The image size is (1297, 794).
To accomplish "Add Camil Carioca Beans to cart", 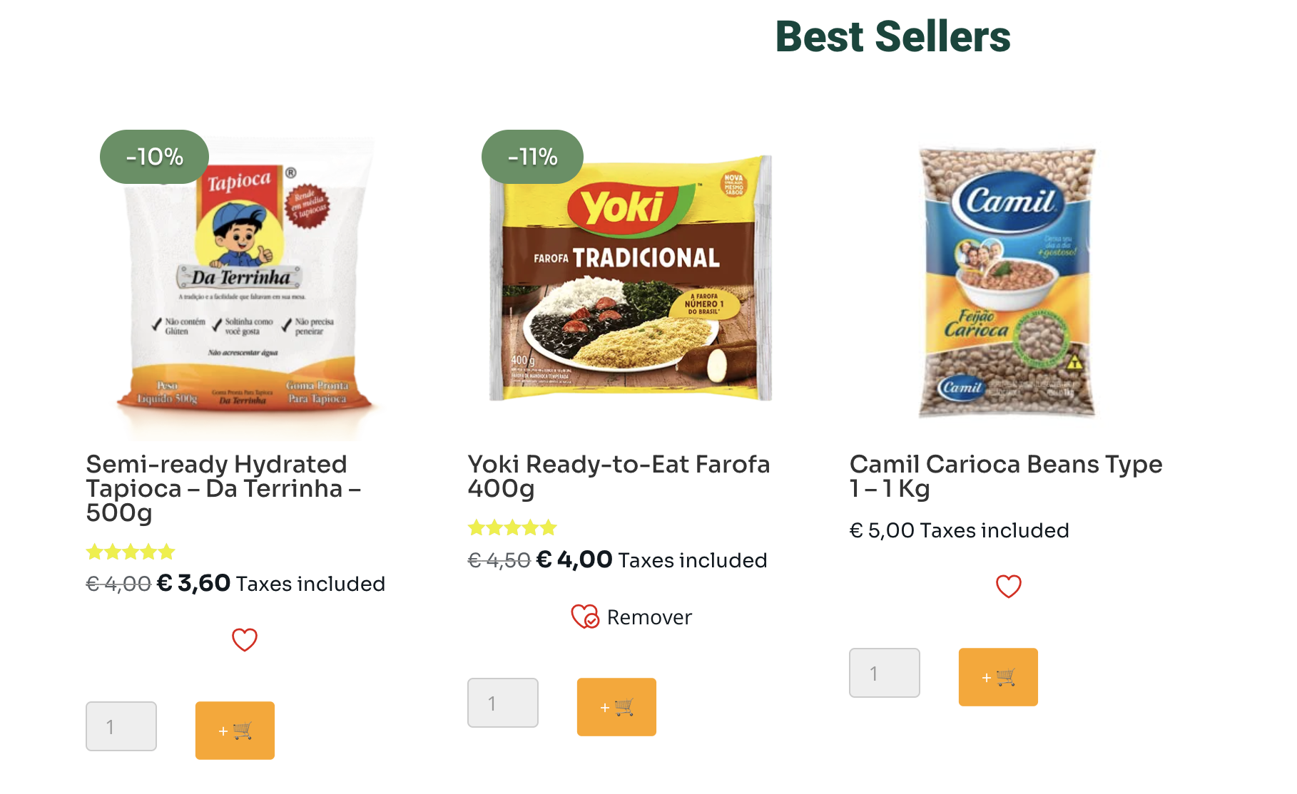I will [x=998, y=677].
